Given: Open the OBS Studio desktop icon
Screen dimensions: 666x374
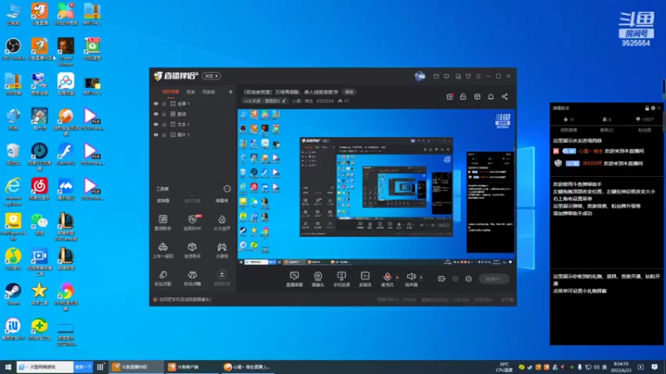Looking at the screenshot, I should [13, 49].
